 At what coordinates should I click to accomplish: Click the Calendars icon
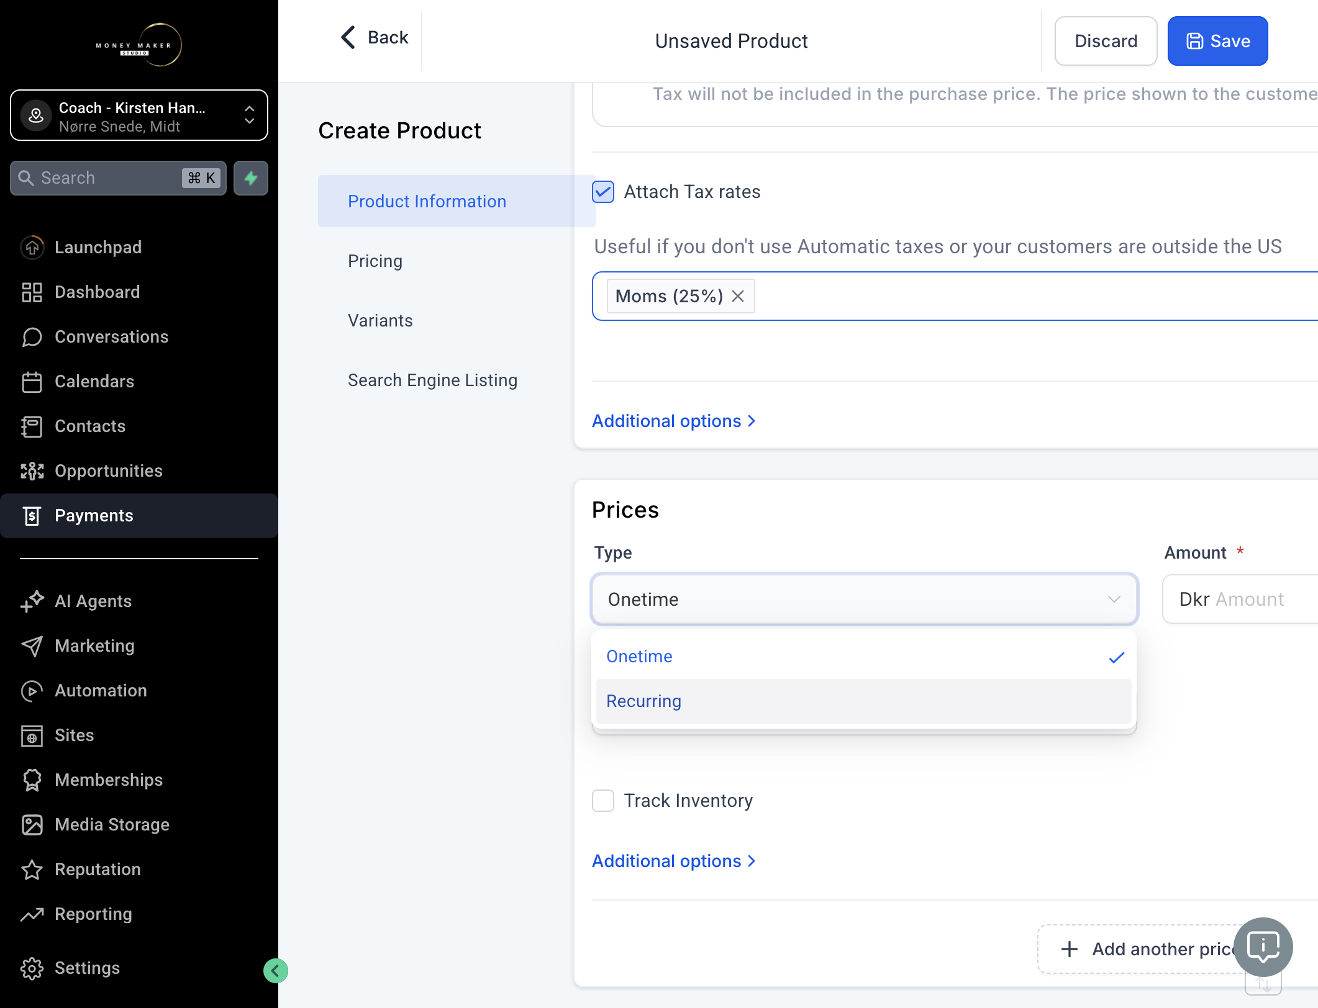(32, 381)
